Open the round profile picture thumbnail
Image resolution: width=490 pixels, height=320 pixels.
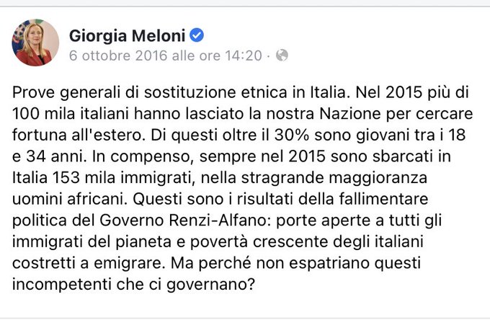pos(35,43)
